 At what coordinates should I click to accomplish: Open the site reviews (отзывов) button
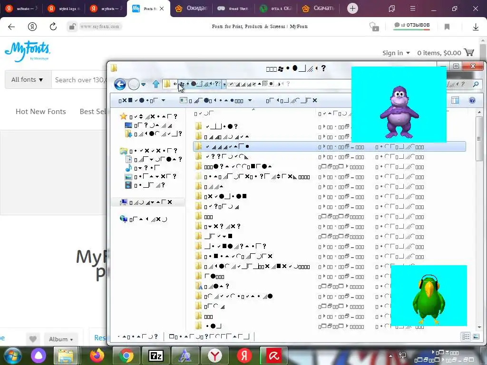tap(412, 26)
